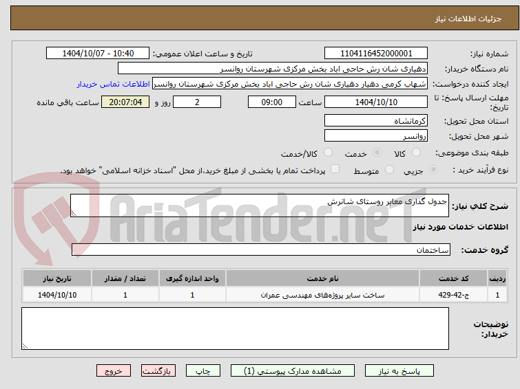Click the ساعت باقی مانده label
Viewport: 520px width, 389px height.
click(67, 102)
